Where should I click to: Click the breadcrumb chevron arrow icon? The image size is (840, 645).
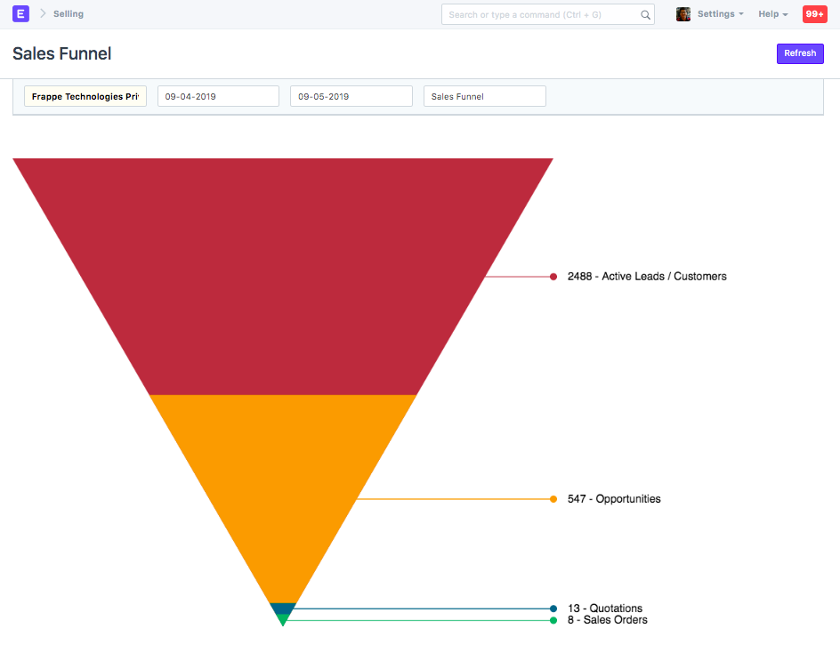tap(42, 14)
